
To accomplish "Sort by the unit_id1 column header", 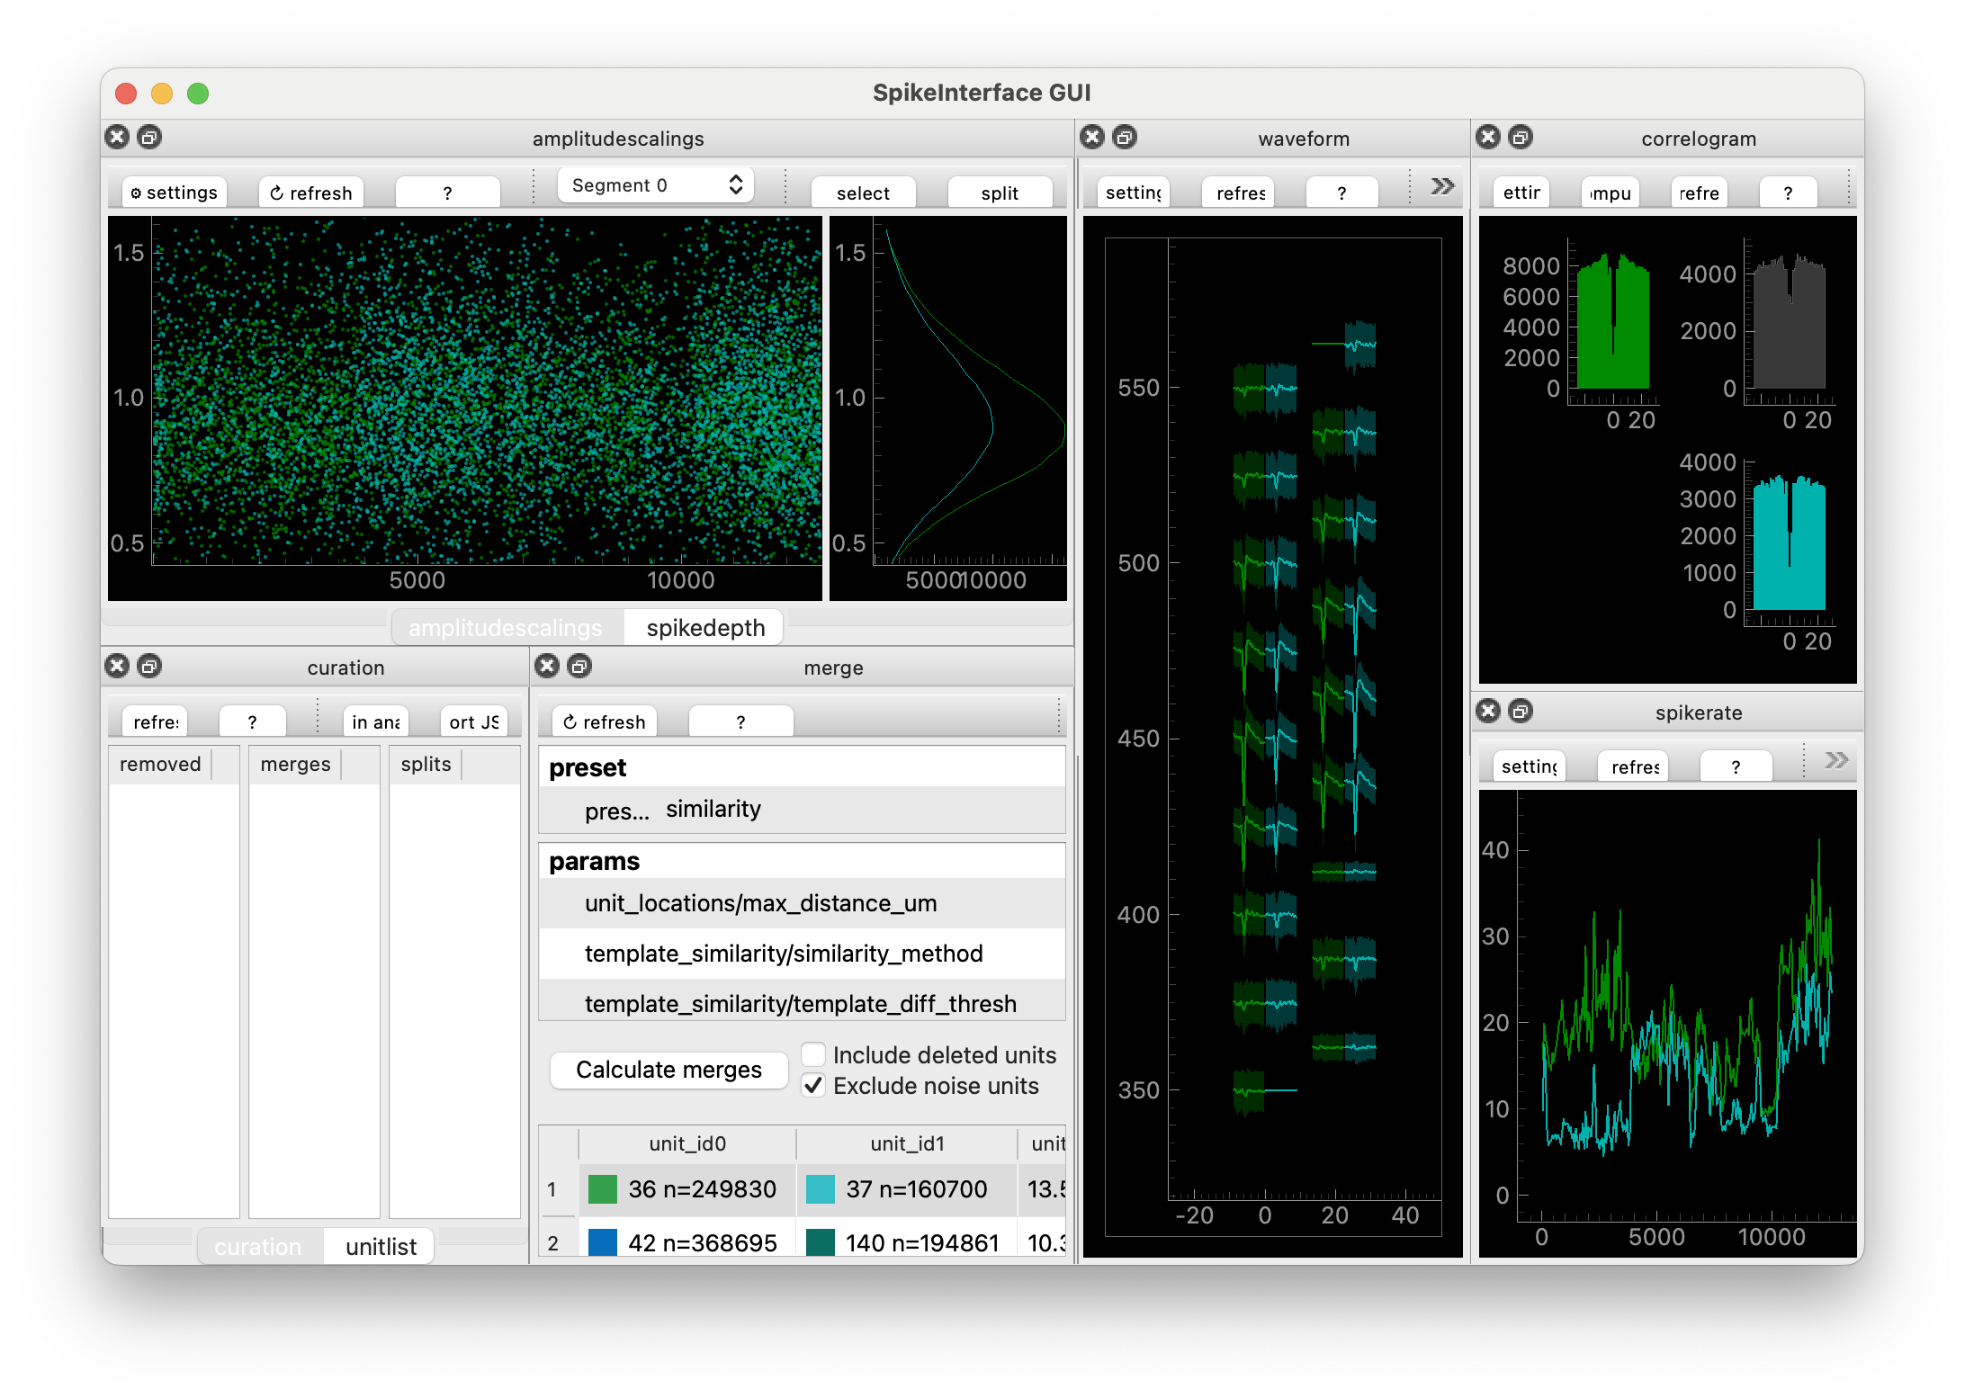I will [x=907, y=1143].
